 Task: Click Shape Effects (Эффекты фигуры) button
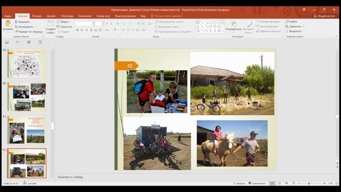269,31
